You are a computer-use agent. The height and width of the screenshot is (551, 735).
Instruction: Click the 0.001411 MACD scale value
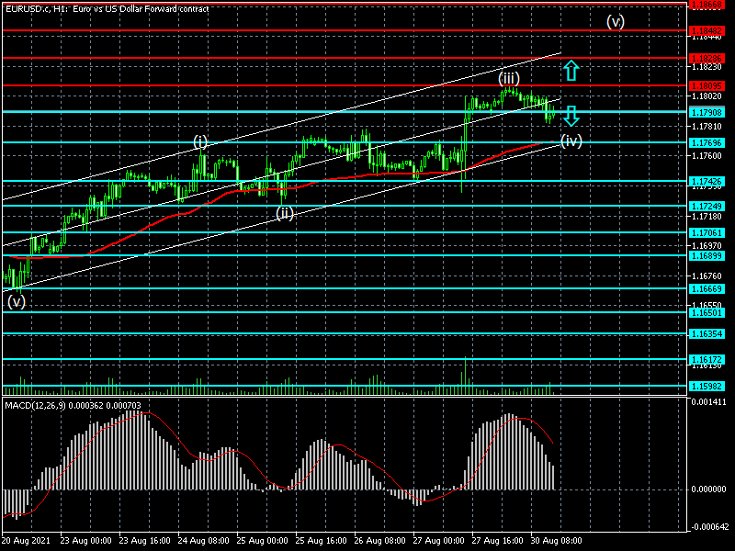[709, 402]
